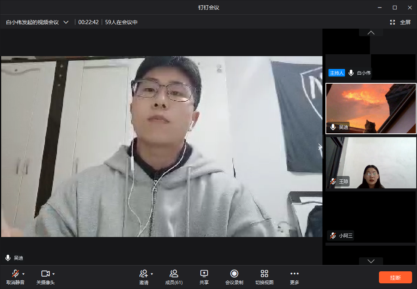The height and width of the screenshot is (289, 417).
Task: Start meeting recording (会议录制)
Action: [234, 274]
